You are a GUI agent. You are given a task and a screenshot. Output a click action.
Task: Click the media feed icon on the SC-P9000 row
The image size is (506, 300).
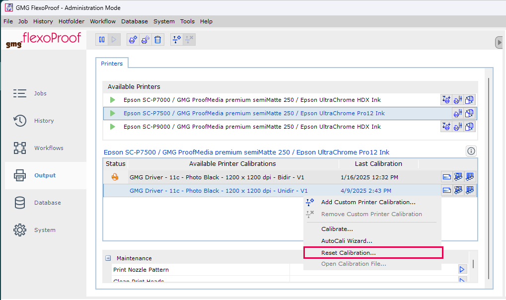[446, 126]
